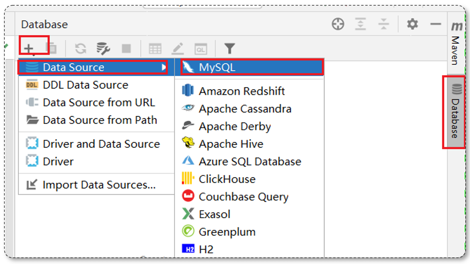This screenshot has height=264, width=470.
Task: Click Import Data Sources... option
Action: tap(99, 185)
